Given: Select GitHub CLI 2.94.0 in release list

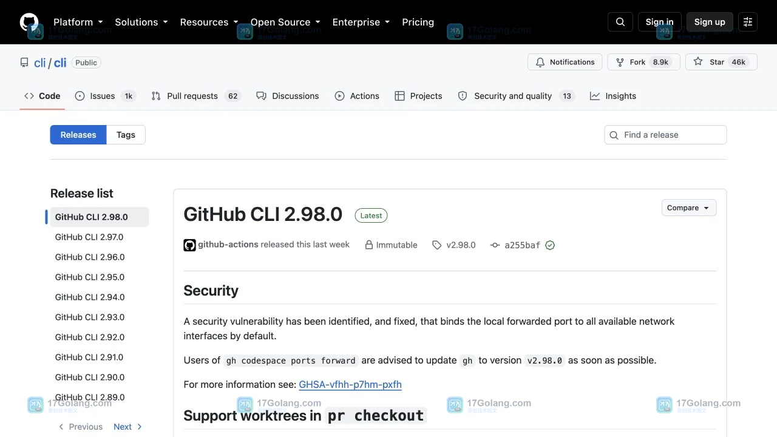Looking at the screenshot, I should click(x=100, y=297).
